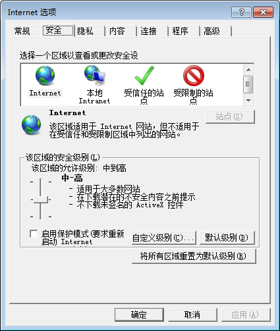Click the zone list scroll up arrow
This screenshot has width=280, height=331.
pyautogui.click(x=248, y=70)
